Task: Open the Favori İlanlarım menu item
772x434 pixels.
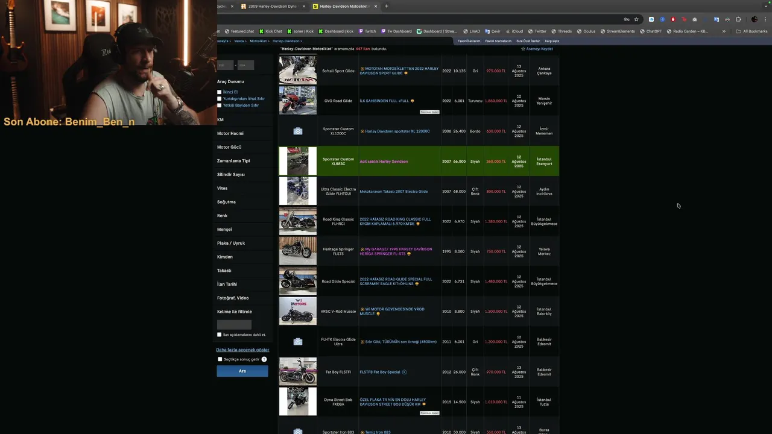Action: tap(469, 41)
